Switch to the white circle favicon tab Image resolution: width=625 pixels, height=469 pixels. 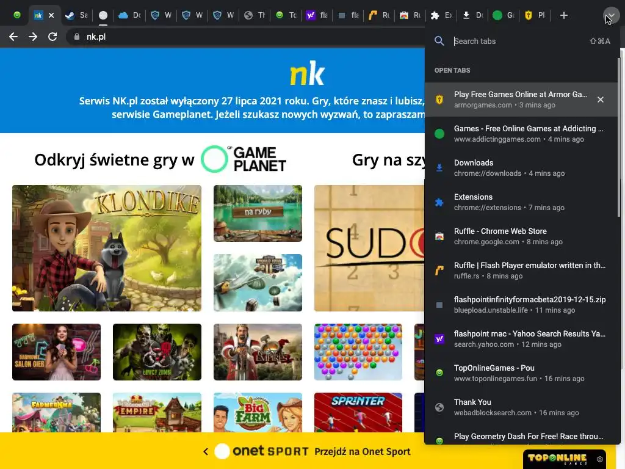tap(103, 15)
